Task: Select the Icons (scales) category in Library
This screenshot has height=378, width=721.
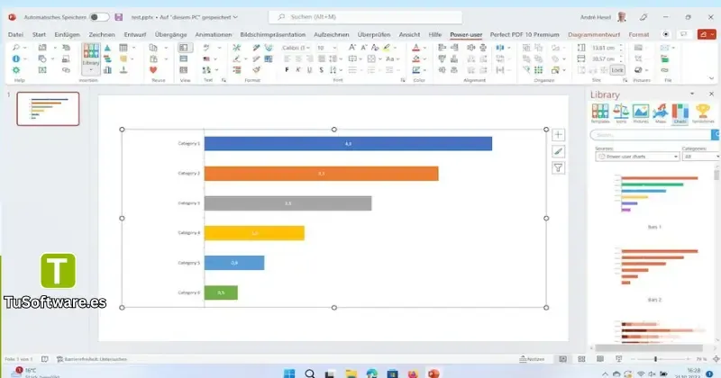Action: pos(621,113)
